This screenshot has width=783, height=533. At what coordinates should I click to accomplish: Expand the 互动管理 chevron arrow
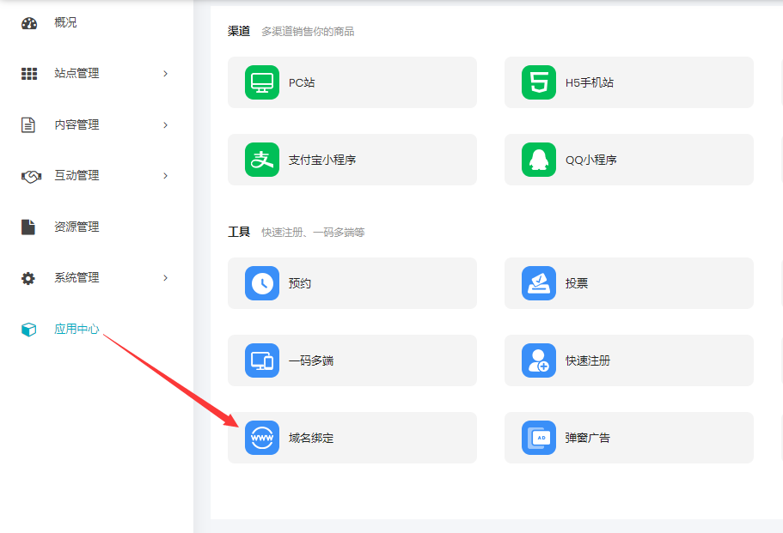point(165,176)
